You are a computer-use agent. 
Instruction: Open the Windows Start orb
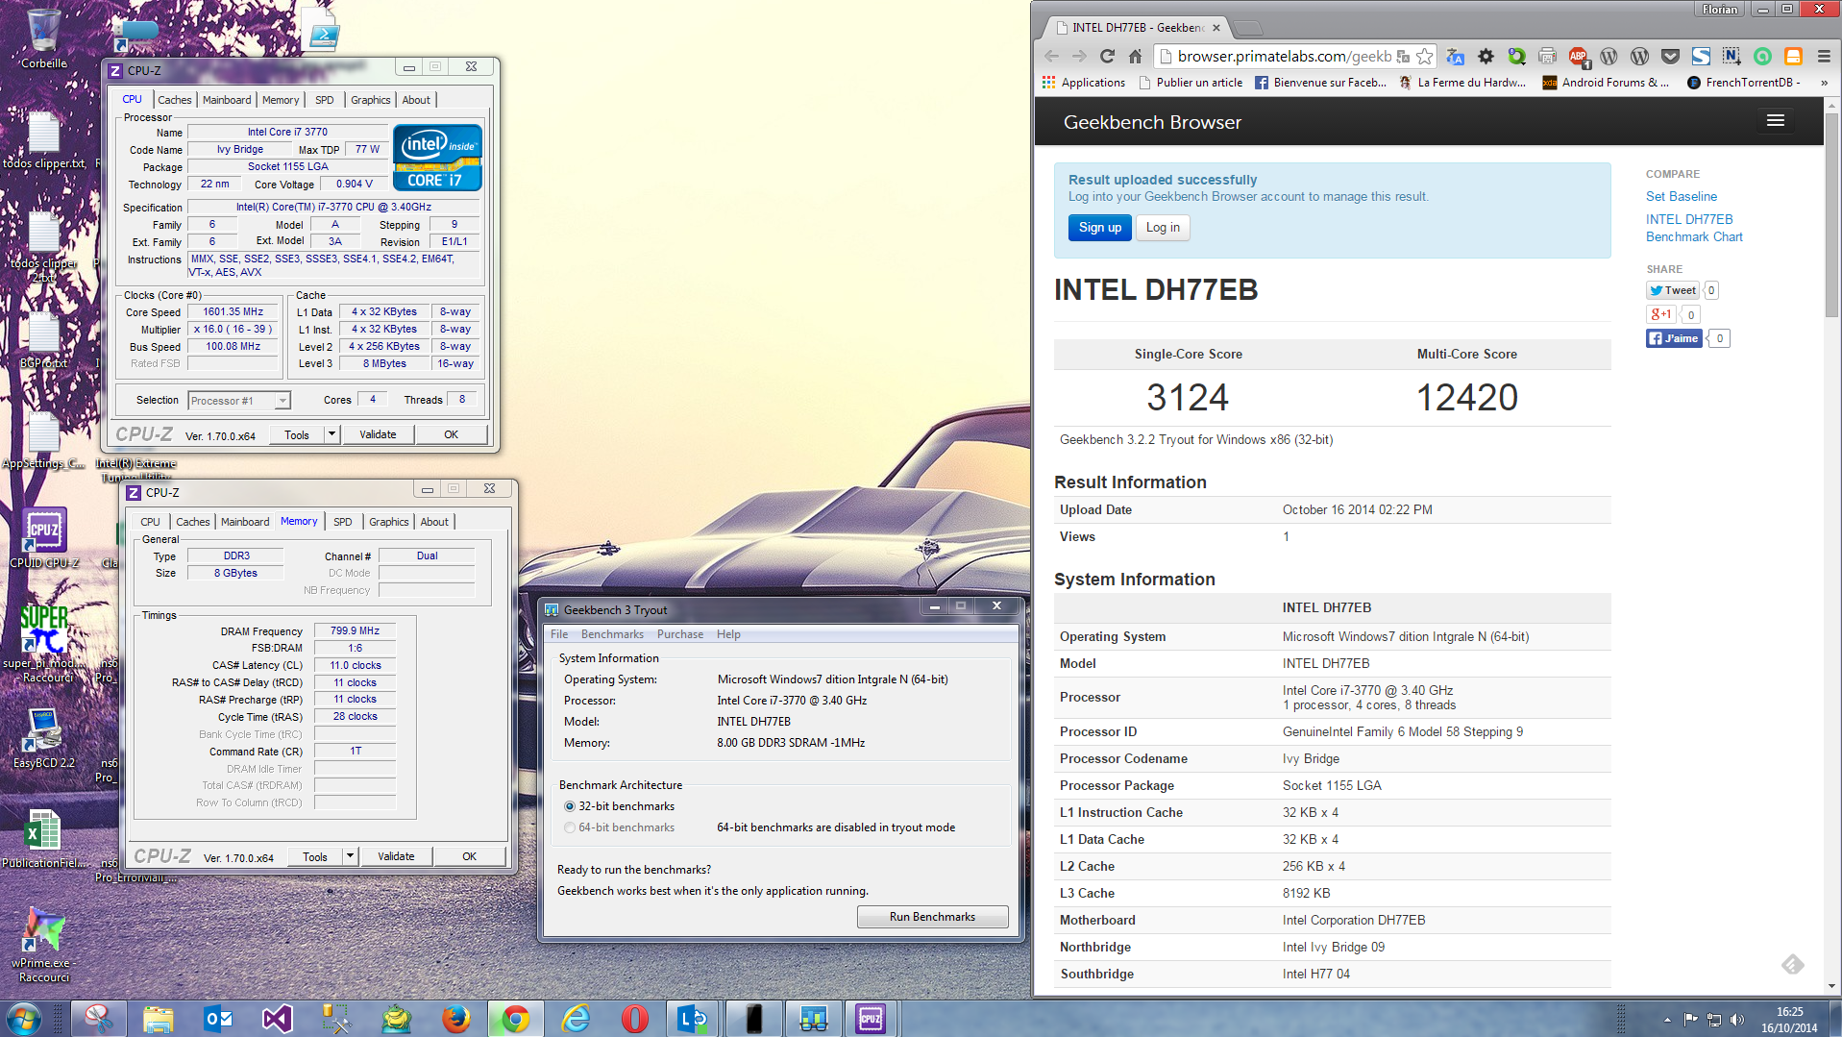[x=23, y=1019]
